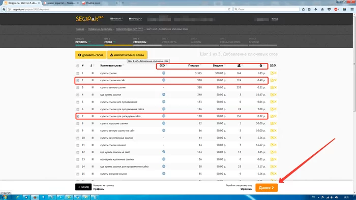Click the Windows Start button
356x200 pixels.
click(x=4, y=197)
